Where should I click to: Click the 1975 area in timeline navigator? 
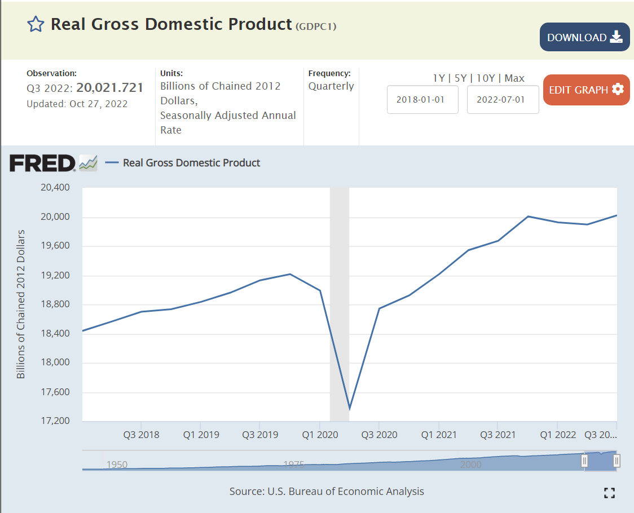click(x=293, y=464)
